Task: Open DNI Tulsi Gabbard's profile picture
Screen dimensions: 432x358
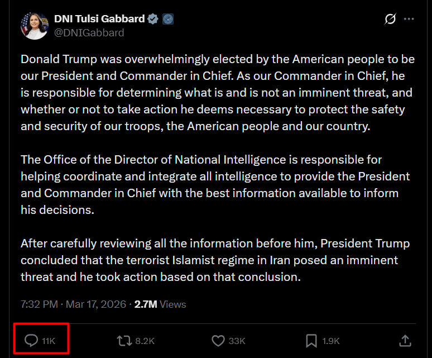Action: pyautogui.click(x=35, y=26)
